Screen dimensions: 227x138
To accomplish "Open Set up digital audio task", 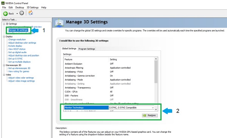I will pyautogui.click(x=17, y=52).
